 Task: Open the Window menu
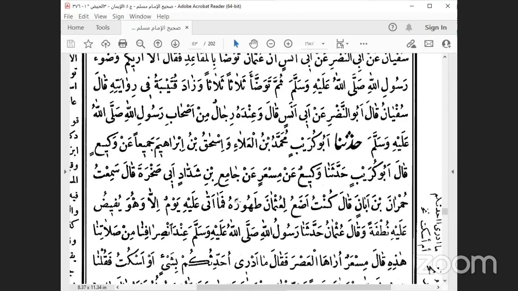coord(140,17)
